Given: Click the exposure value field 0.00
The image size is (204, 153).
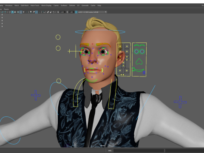Looking at the screenshot, I should pyautogui.click(x=62, y=12).
